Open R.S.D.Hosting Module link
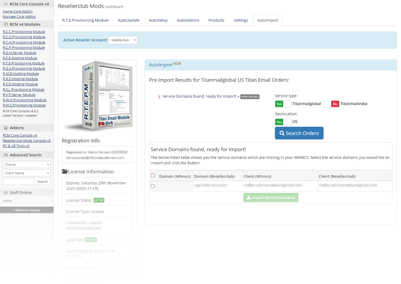 pyautogui.click(x=20, y=84)
